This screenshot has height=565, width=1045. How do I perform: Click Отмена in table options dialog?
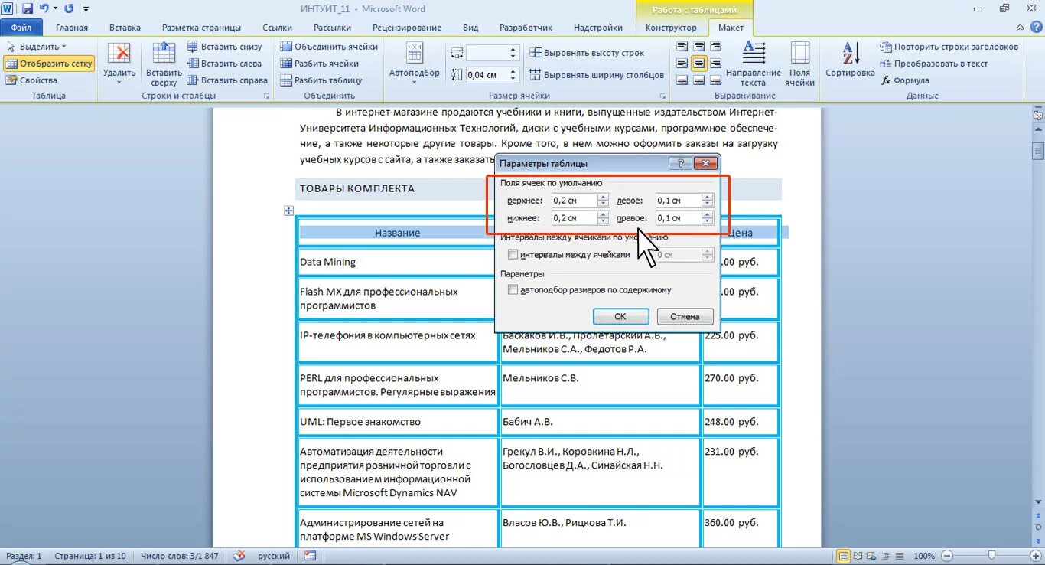(685, 316)
